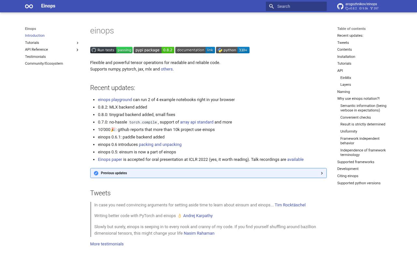
Task: Open the packing and unpacking link
Action: [160, 145]
